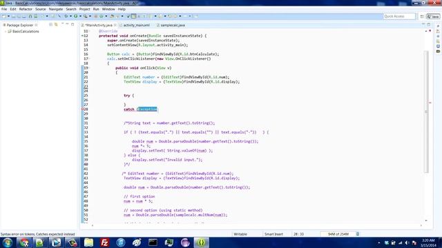This screenshot has height=248, width=442.
Task: Click the Writable status entry
Action: tap(240, 234)
